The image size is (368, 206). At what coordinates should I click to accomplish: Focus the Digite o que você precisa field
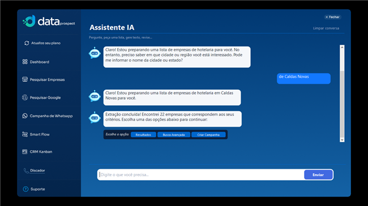tap(201, 174)
